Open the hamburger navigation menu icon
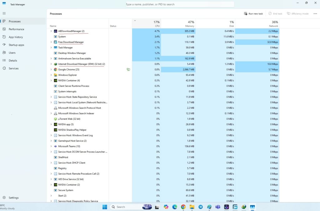Image resolution: width=320 pixels, height=211 pixels. (4, 13)
